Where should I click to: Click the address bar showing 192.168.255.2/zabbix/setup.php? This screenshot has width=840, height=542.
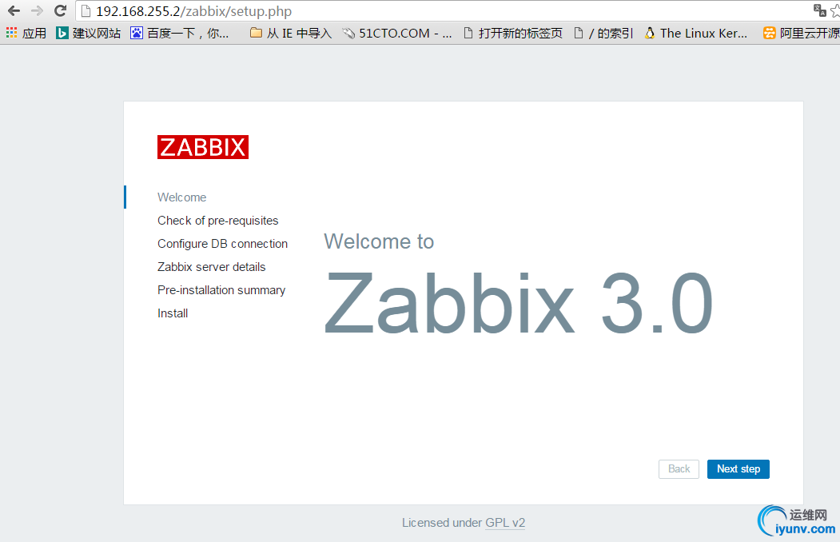[444, 11]
